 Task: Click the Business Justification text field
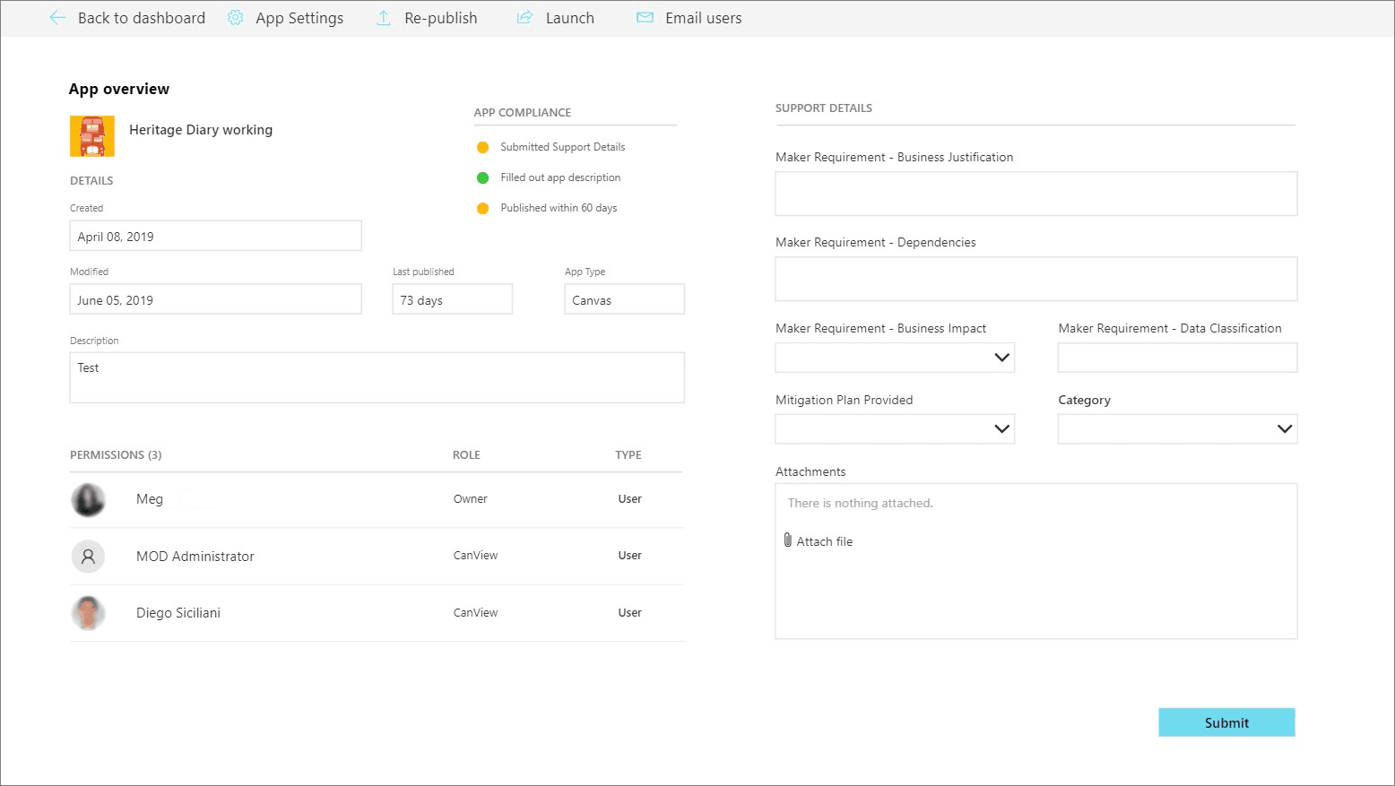tap(1035, 194)
